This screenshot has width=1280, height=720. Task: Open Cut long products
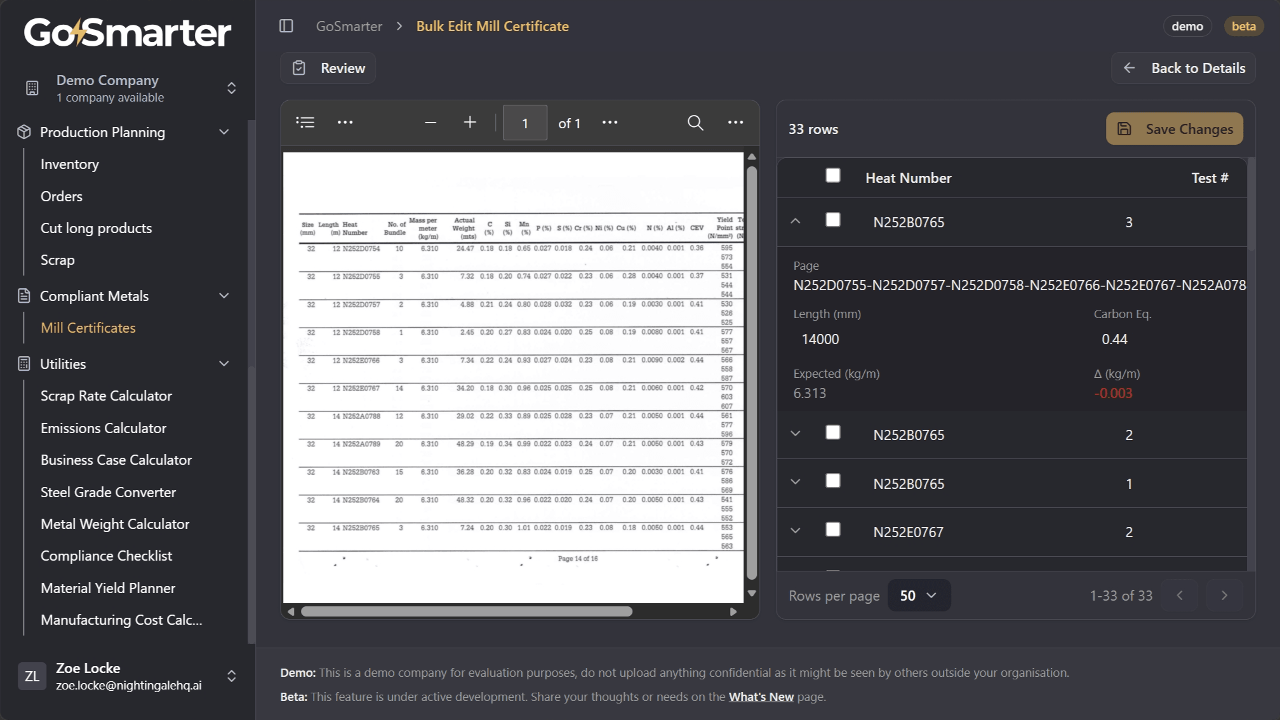click(97, 229)
